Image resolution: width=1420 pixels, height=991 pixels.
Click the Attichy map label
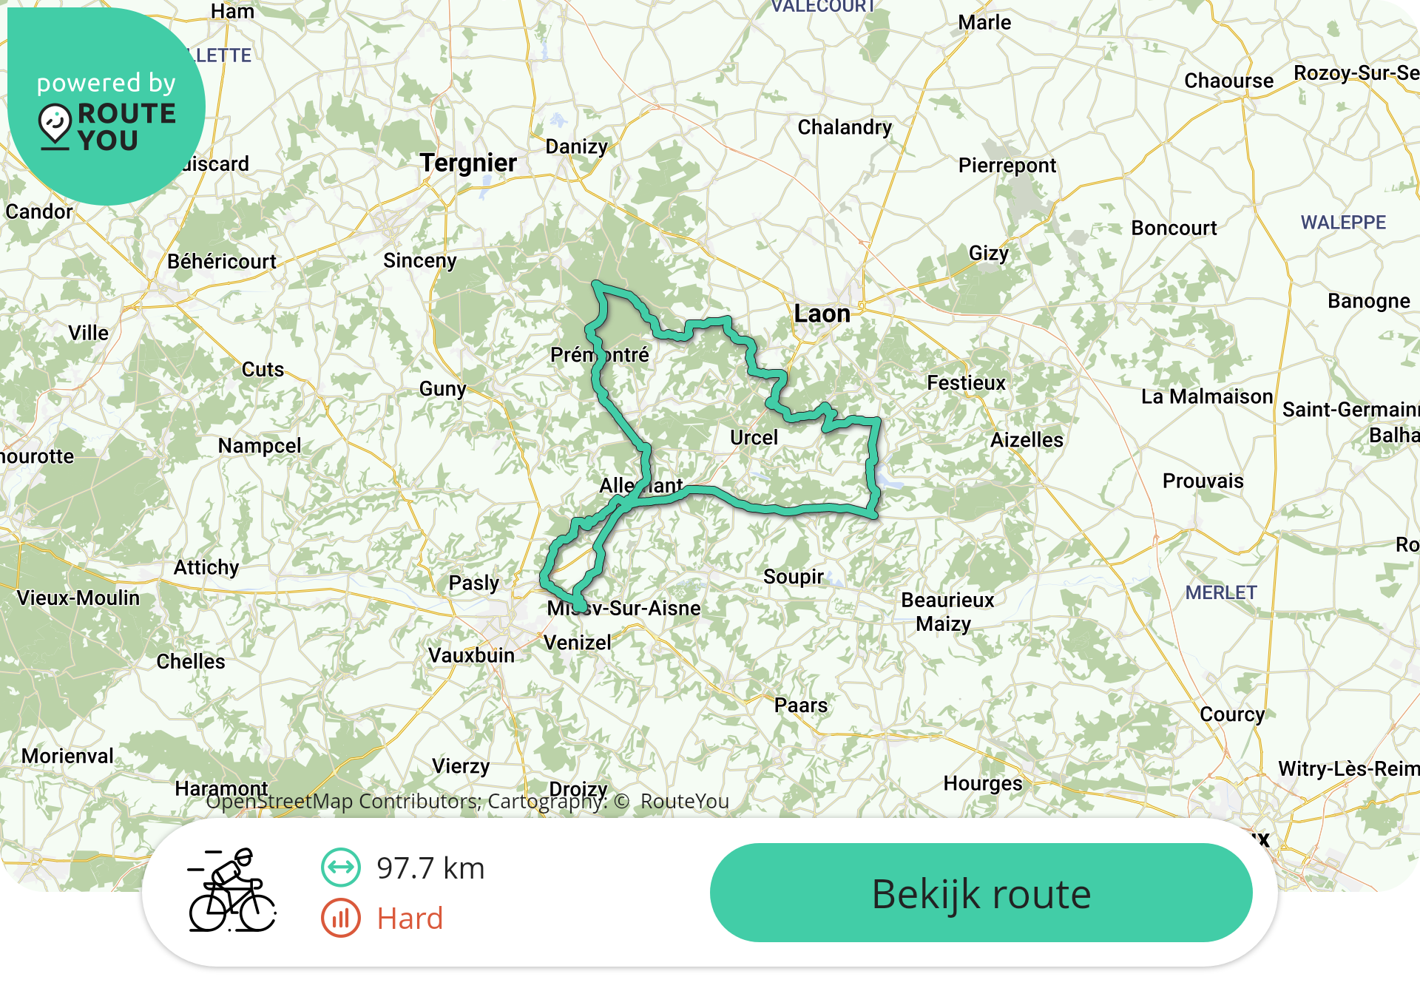[x=206, y=567]
